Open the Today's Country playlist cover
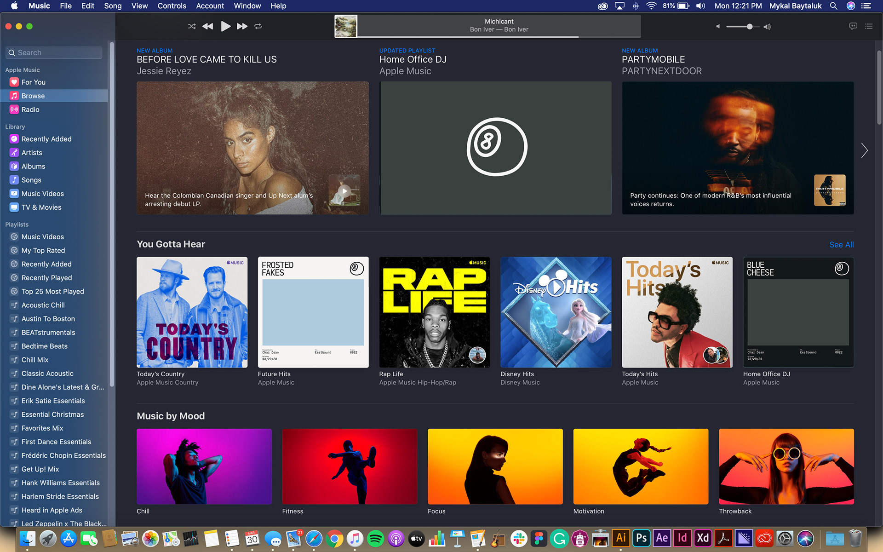Screen dimensions: 883x552 (x=192, y=312)
